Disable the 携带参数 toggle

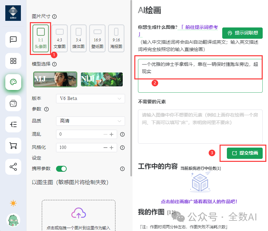coord(61,168)
